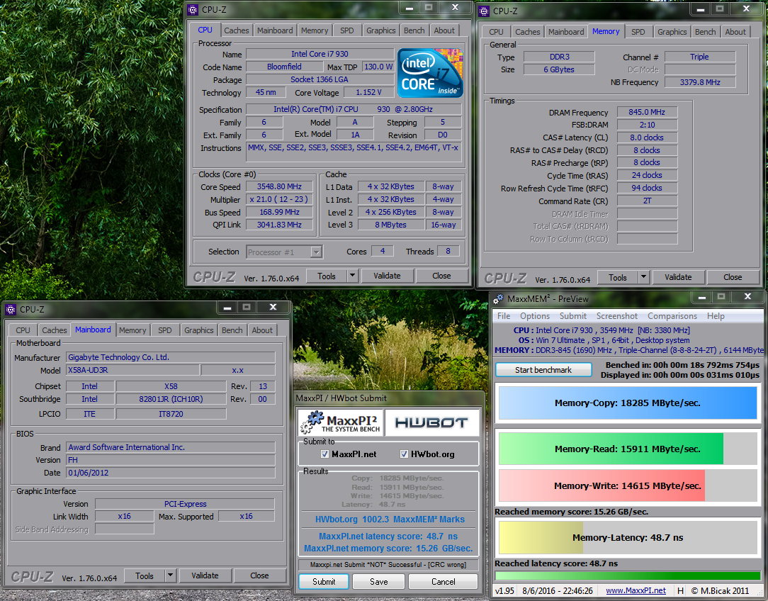The height and width of the screenshot is (601, 768).
Task: Open Tools dropdown arrow in Mainboard window
Action: pyautogui.click(x=170, y=575)
